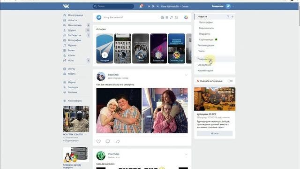The height and width of the screenshot is (169, 300).
Task: Open the notifications bell
Action: [141, 6]
